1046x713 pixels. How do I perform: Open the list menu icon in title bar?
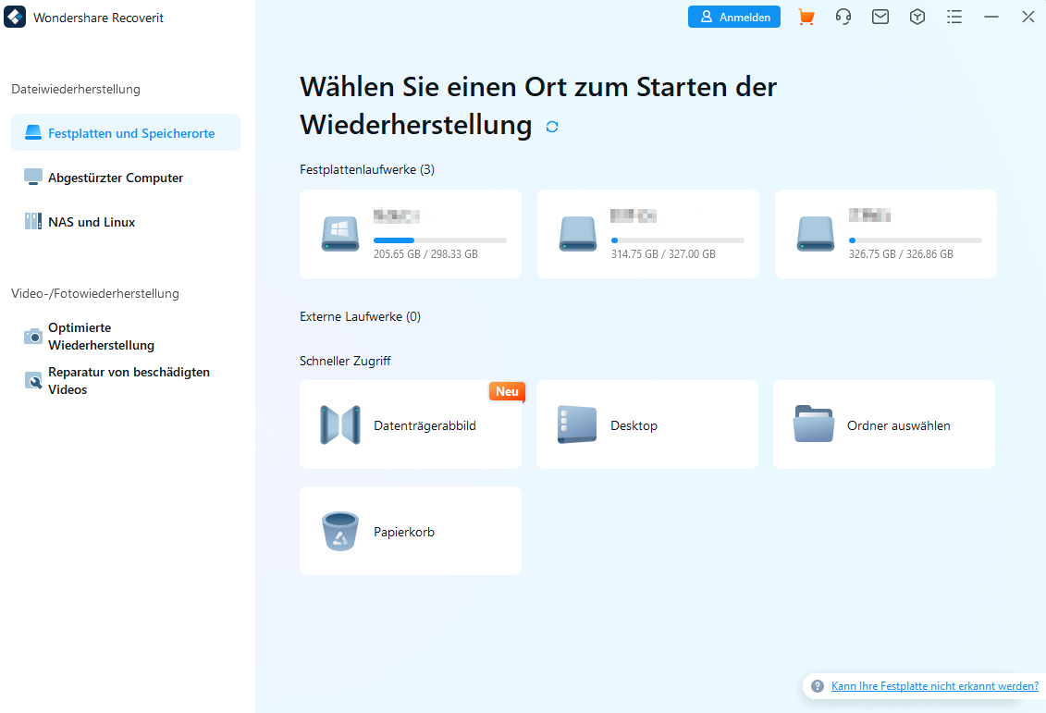pos(954,18)
